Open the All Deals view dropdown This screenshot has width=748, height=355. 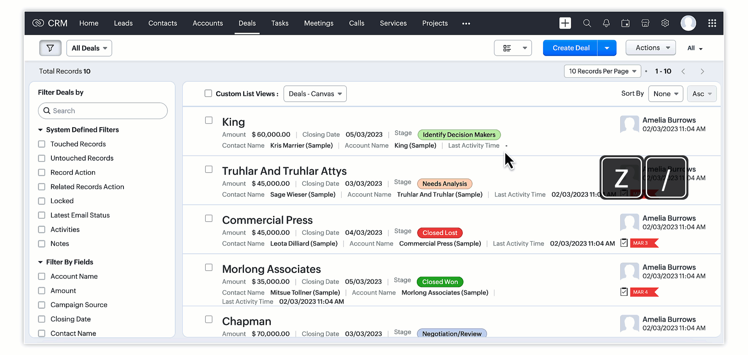pos(89,48)
